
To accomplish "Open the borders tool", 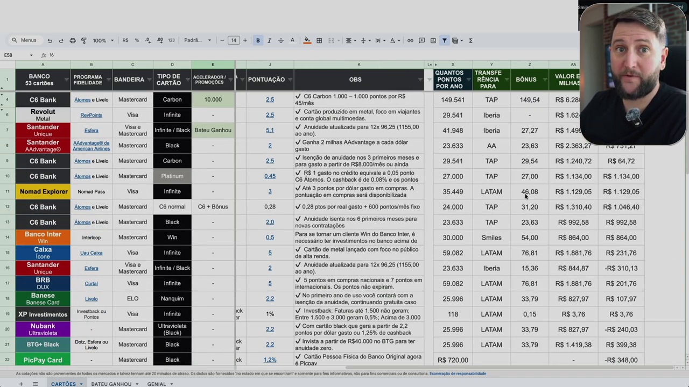I will (319, 40).
